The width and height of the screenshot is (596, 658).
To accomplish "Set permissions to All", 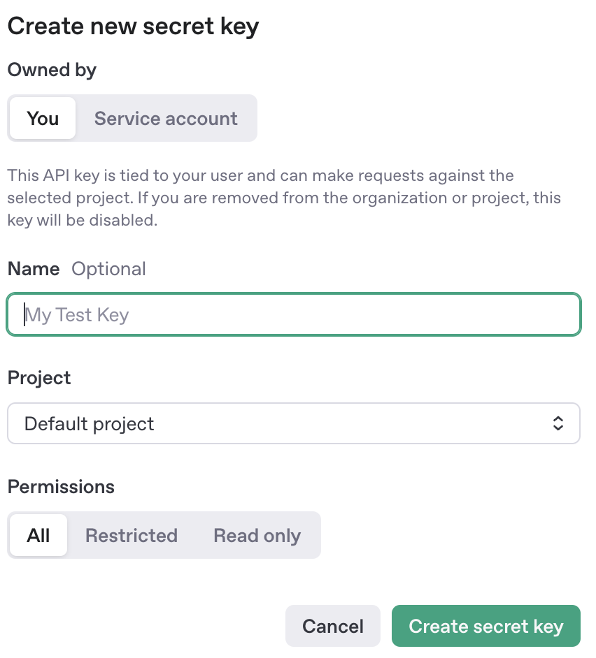I will (x=38, y=536).
